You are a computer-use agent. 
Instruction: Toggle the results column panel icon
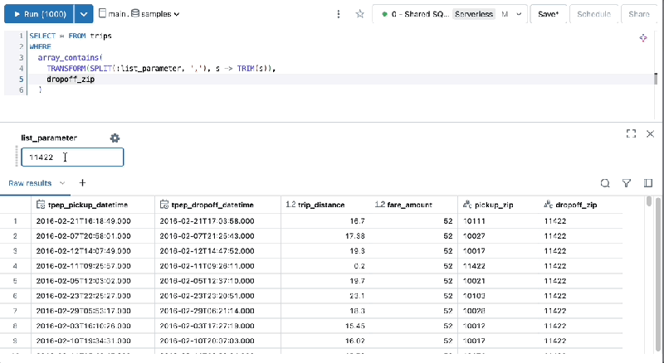(648, 183)
